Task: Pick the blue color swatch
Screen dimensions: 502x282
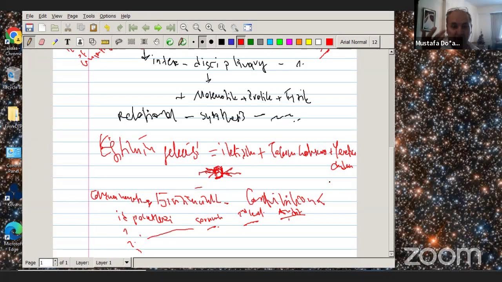Action: (x=231, y=42)
